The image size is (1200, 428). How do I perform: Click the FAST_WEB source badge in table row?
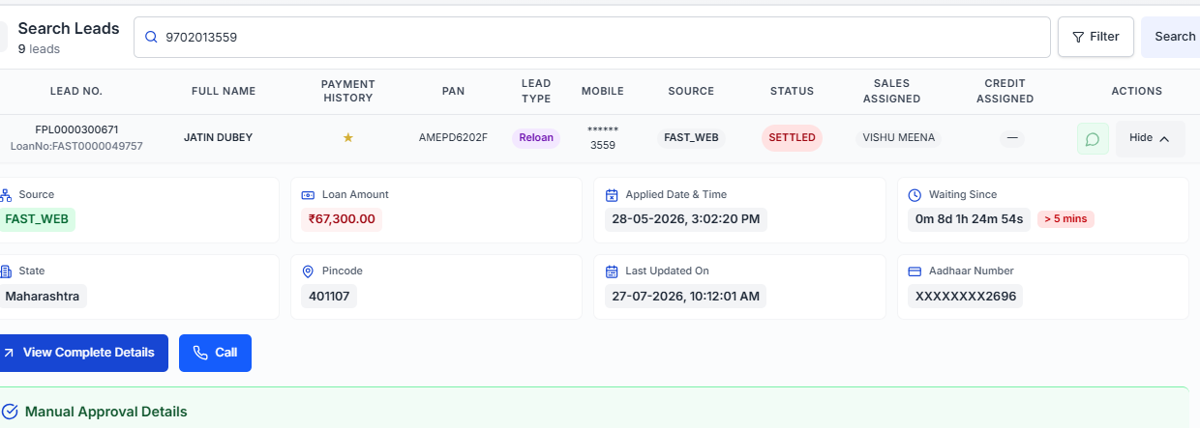691,137
